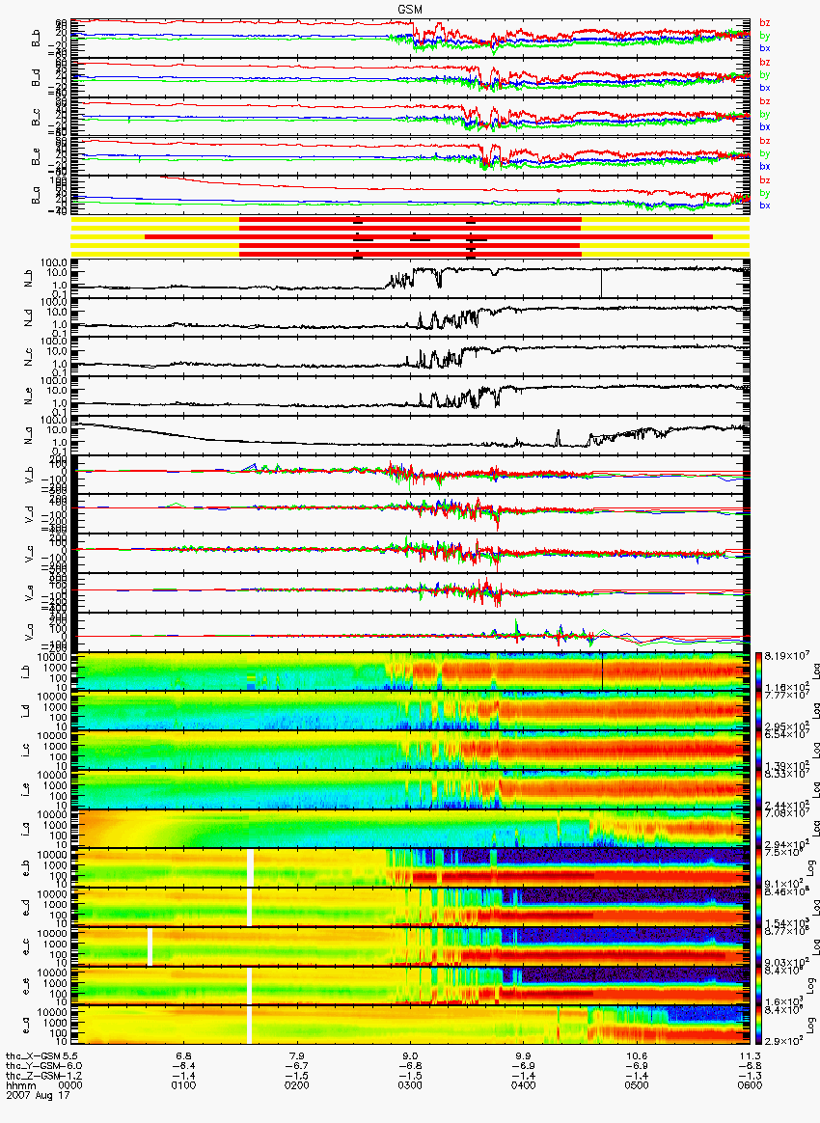
Task: Click the B_d y-axis label
Action: pyautogui.click(x=36, y=78)
